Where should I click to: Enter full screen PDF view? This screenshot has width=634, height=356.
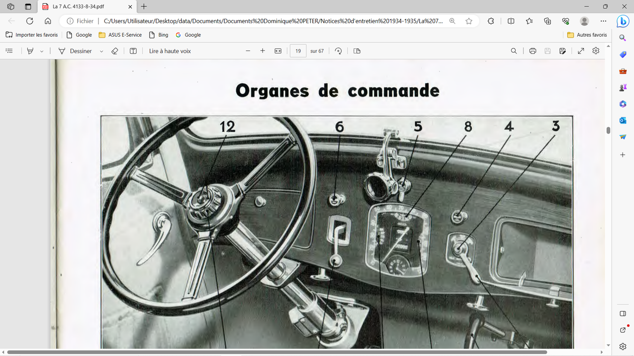tap(581, 51)
